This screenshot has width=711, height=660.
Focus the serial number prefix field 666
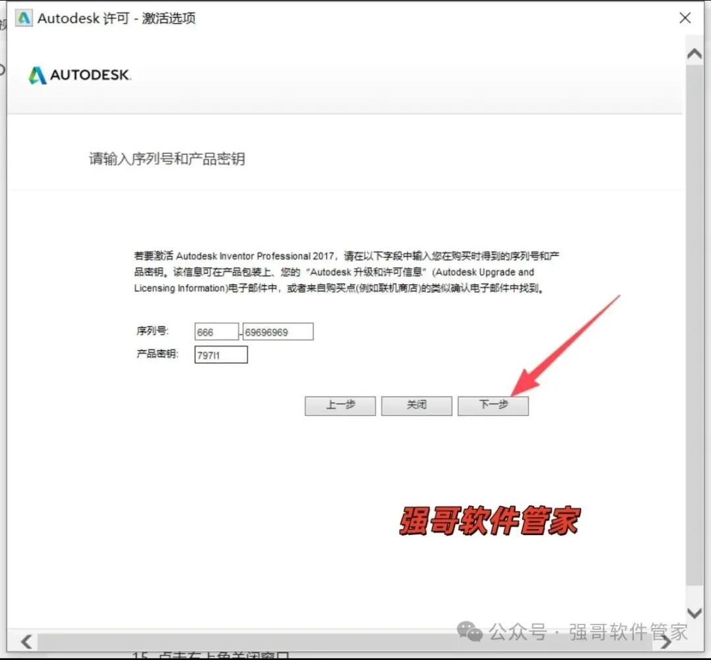[217, 332]
